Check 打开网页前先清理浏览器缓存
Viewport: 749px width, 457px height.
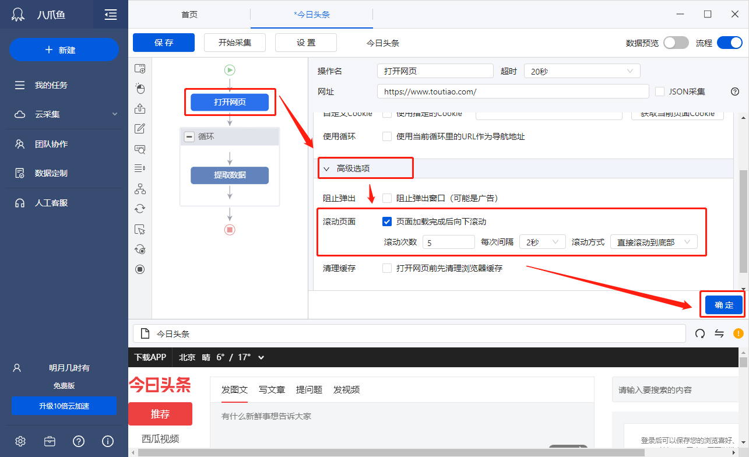(x=387, y=268)
